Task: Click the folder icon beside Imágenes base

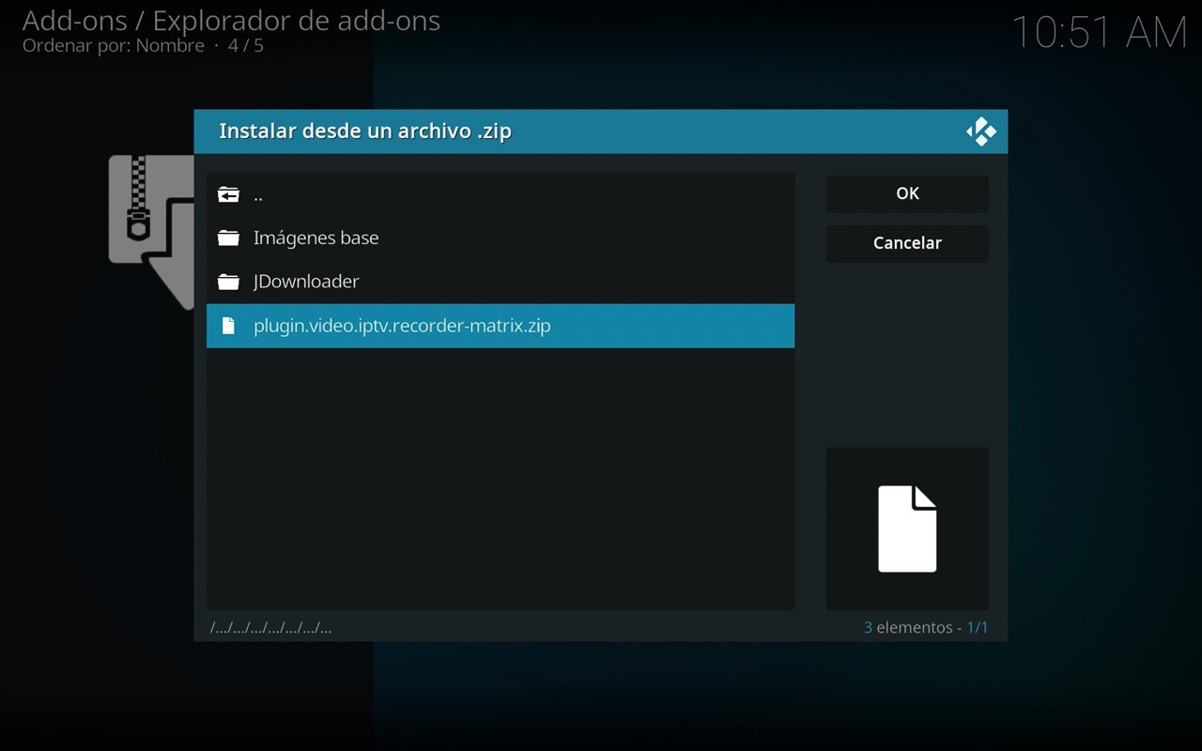Action: point(228,238)
